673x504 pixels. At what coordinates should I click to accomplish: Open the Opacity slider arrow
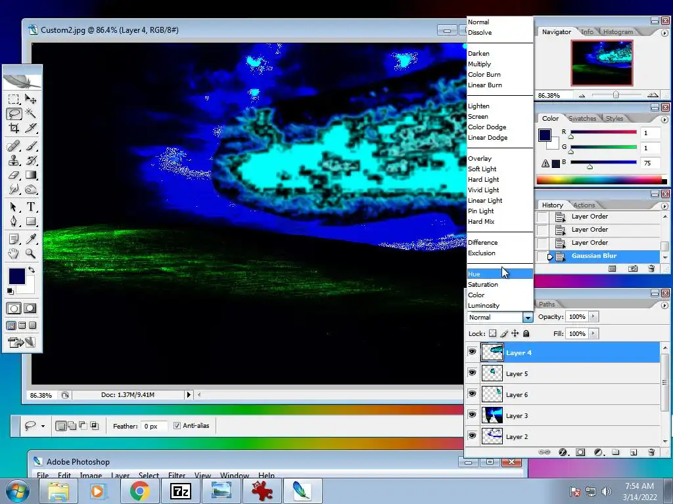pos(593,317)
